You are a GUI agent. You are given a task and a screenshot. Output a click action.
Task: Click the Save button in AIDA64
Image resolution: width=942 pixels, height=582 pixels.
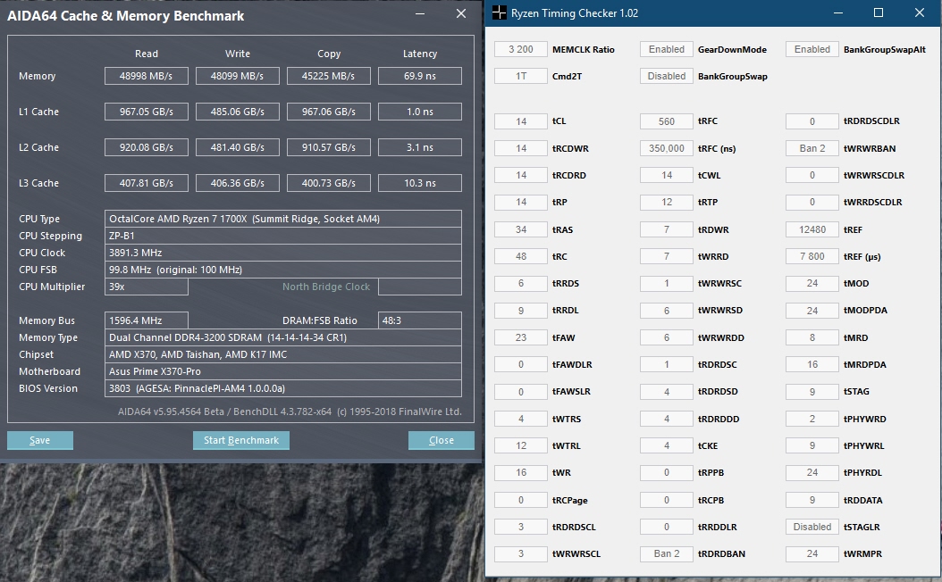(40, 440)
